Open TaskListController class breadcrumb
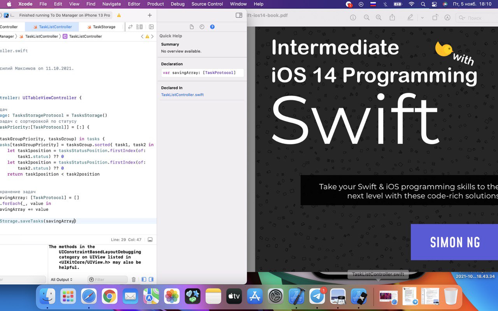Image resolution: width=498 pixels, height=311 pixels. 82,36
